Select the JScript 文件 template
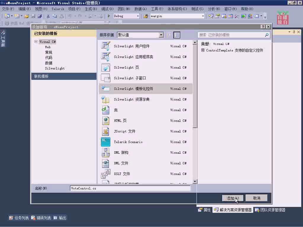The image size is (303, 227). (146, 131)
